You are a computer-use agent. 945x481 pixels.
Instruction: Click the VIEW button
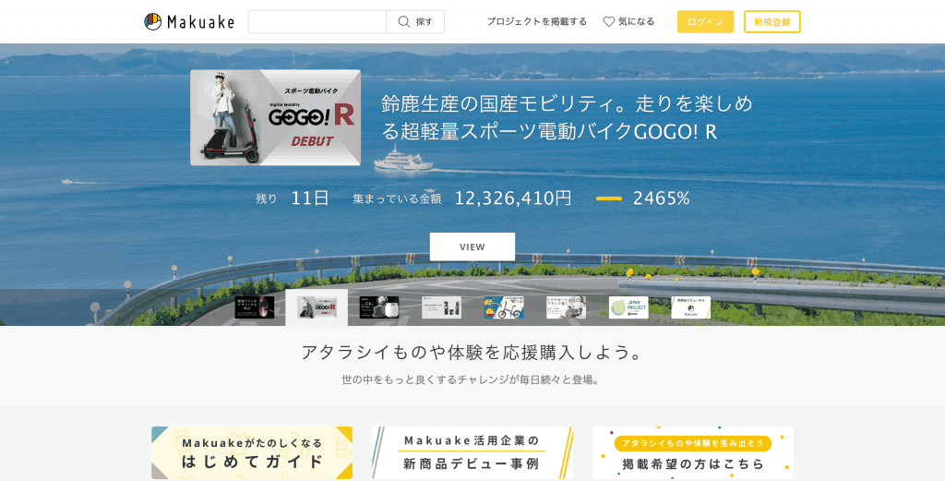pos(472,247)
